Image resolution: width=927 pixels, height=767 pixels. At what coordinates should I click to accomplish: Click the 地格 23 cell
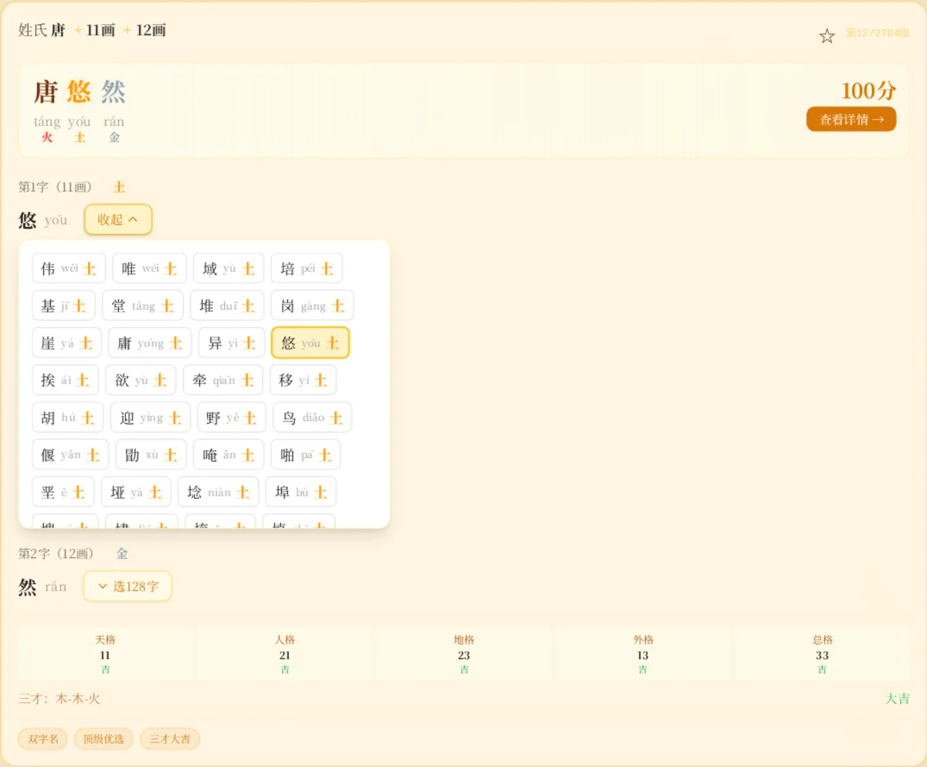[x=463, y=654]
